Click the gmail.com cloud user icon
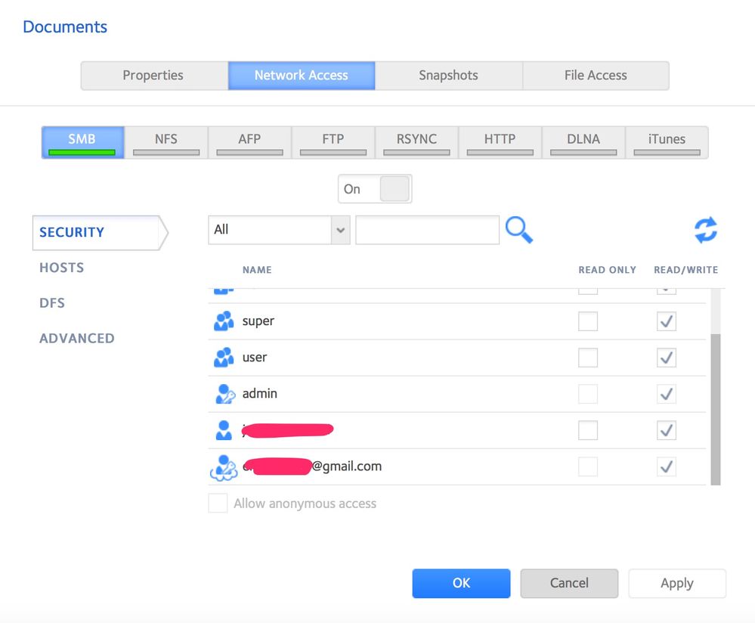The image size is (755, 623). pos(224,467)
